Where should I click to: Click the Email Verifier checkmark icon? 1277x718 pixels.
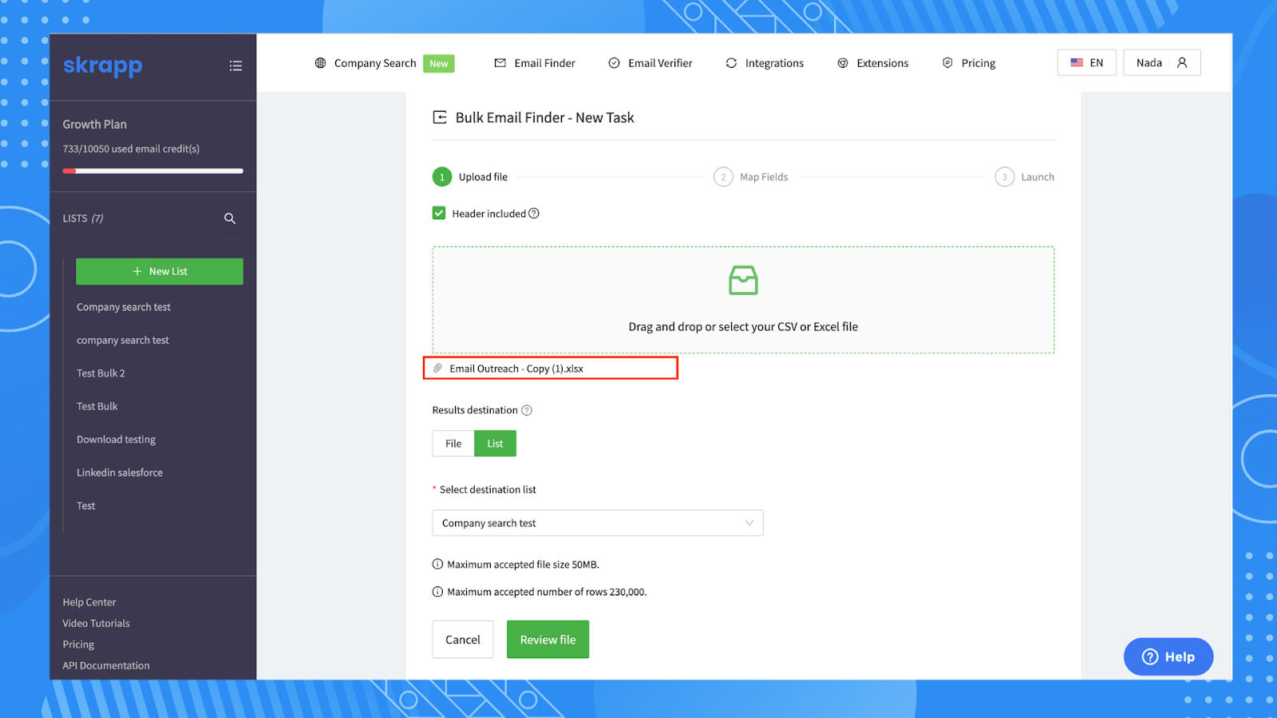[615, 63]
